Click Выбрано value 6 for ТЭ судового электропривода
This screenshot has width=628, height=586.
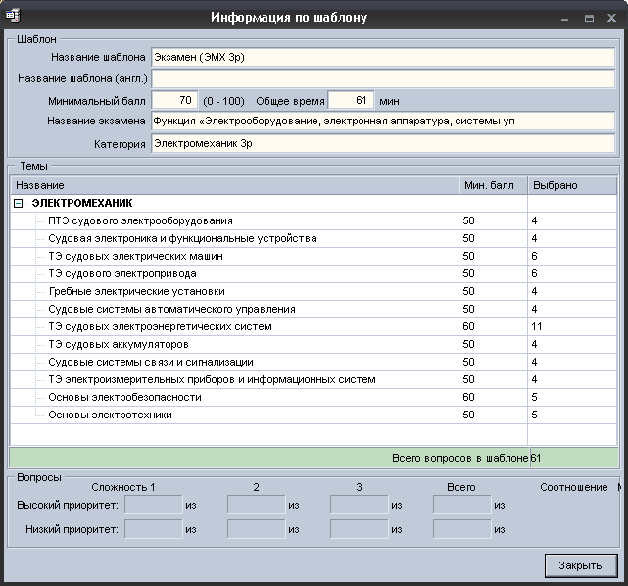click(x=534, y=274)
